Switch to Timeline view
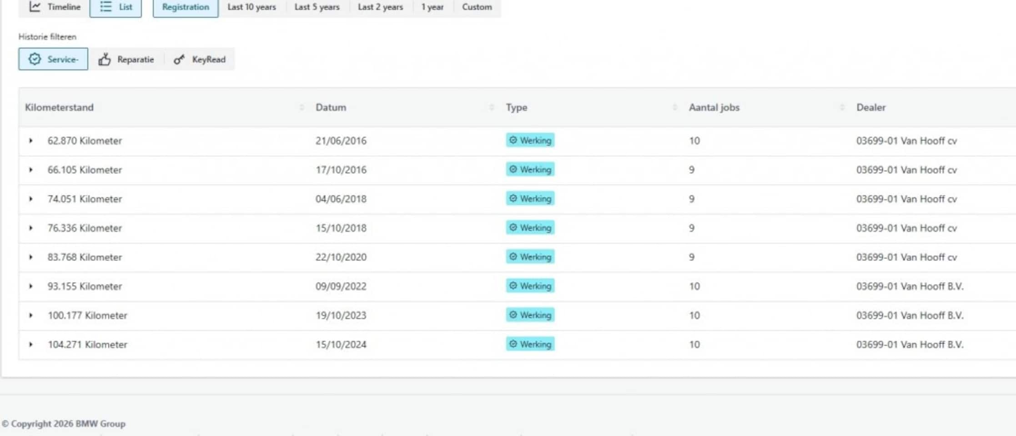 tap(55, 7)
